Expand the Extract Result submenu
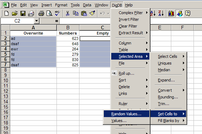The image size is (202, 134). pyautogui.click(x=130, y=33)
